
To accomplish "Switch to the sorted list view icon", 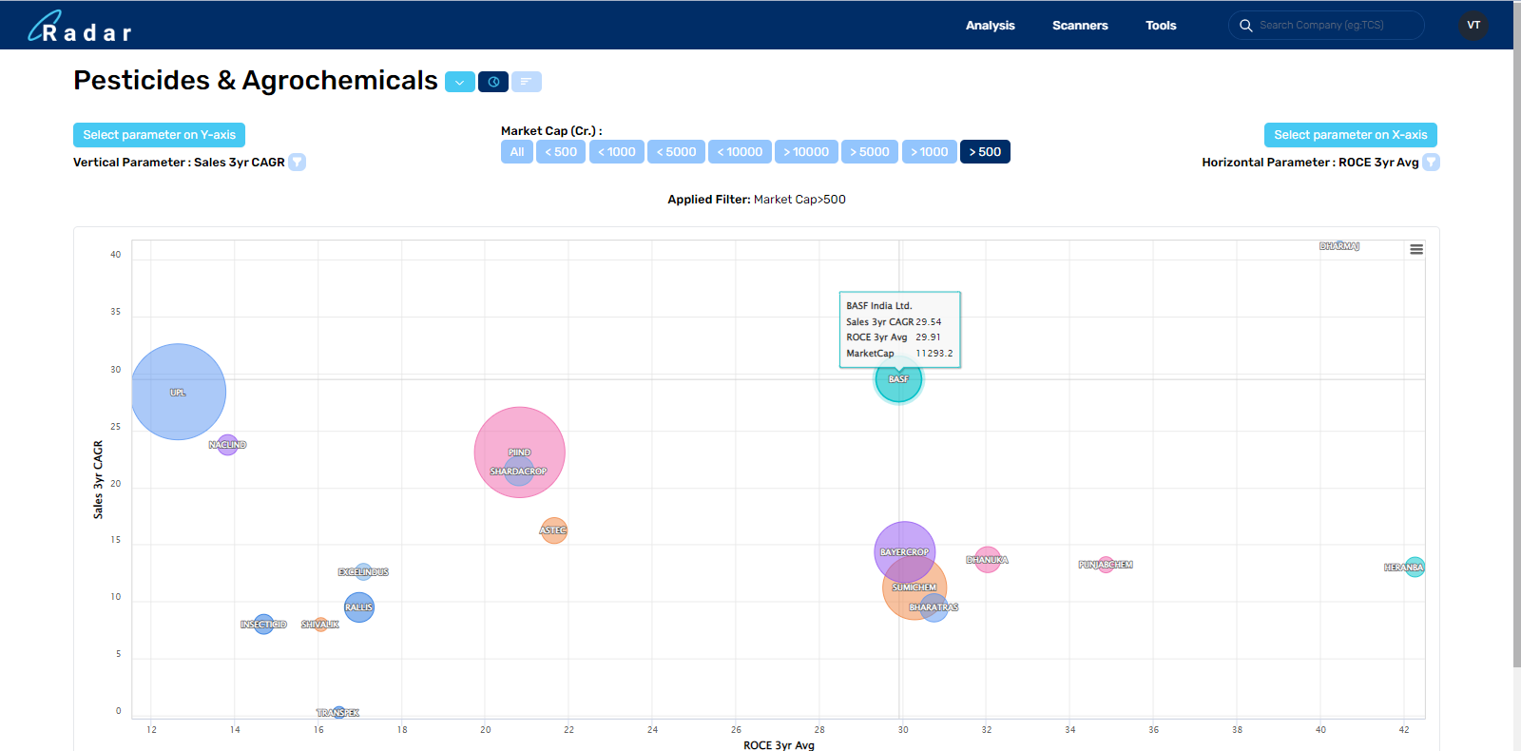I will (x=527, y=82).
